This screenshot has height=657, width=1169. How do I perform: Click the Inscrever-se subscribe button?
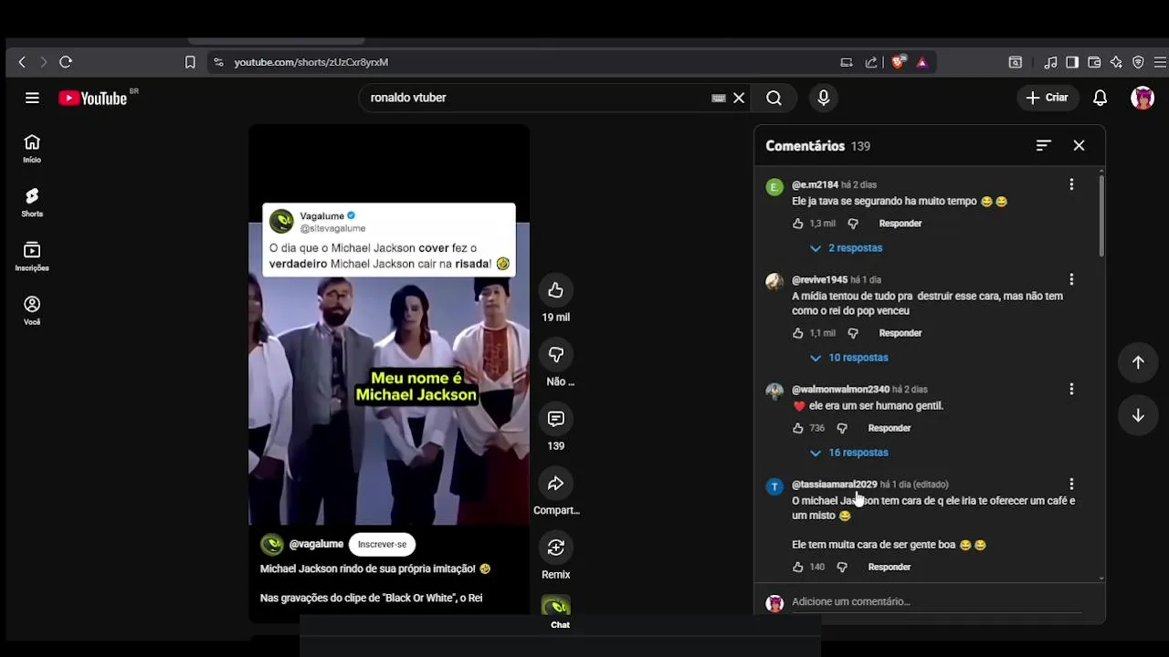pyautogui.click(x=382, y=545)
